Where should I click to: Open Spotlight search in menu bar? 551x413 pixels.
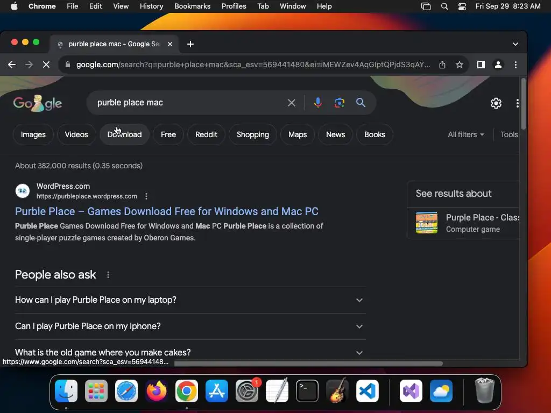tap(444, 6)
